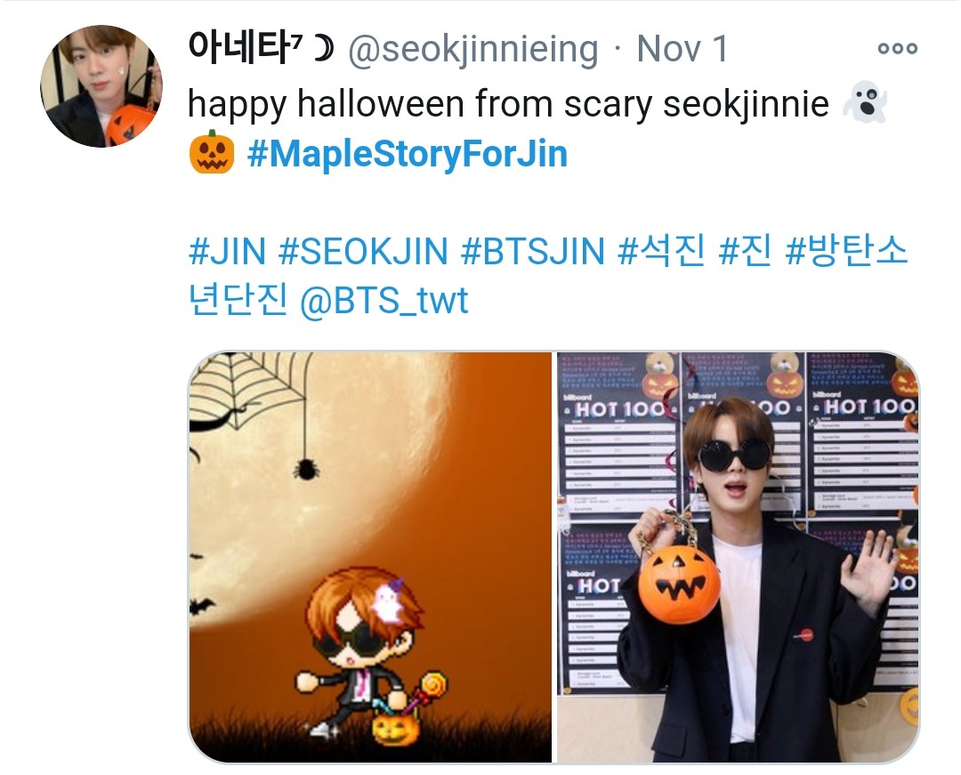Viewport: 961px width, 775px height.
Task: Open the #진 hashtag
Action: pos(746,251)
